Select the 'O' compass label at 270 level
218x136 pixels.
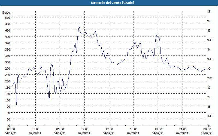(x=209, y=69)
